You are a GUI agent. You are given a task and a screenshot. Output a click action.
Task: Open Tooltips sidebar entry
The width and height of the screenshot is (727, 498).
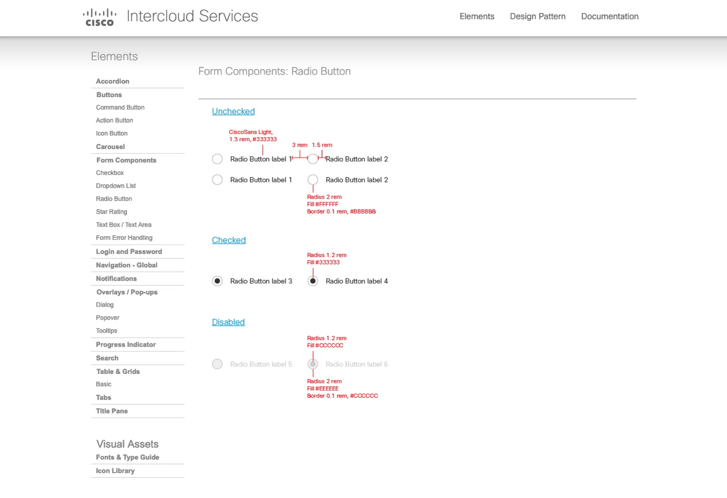point(106,331)
